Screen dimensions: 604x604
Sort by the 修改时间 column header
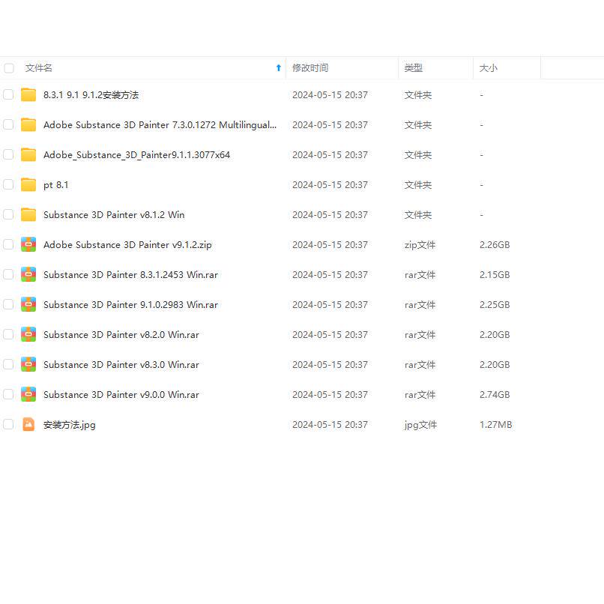tap(310, 68)
